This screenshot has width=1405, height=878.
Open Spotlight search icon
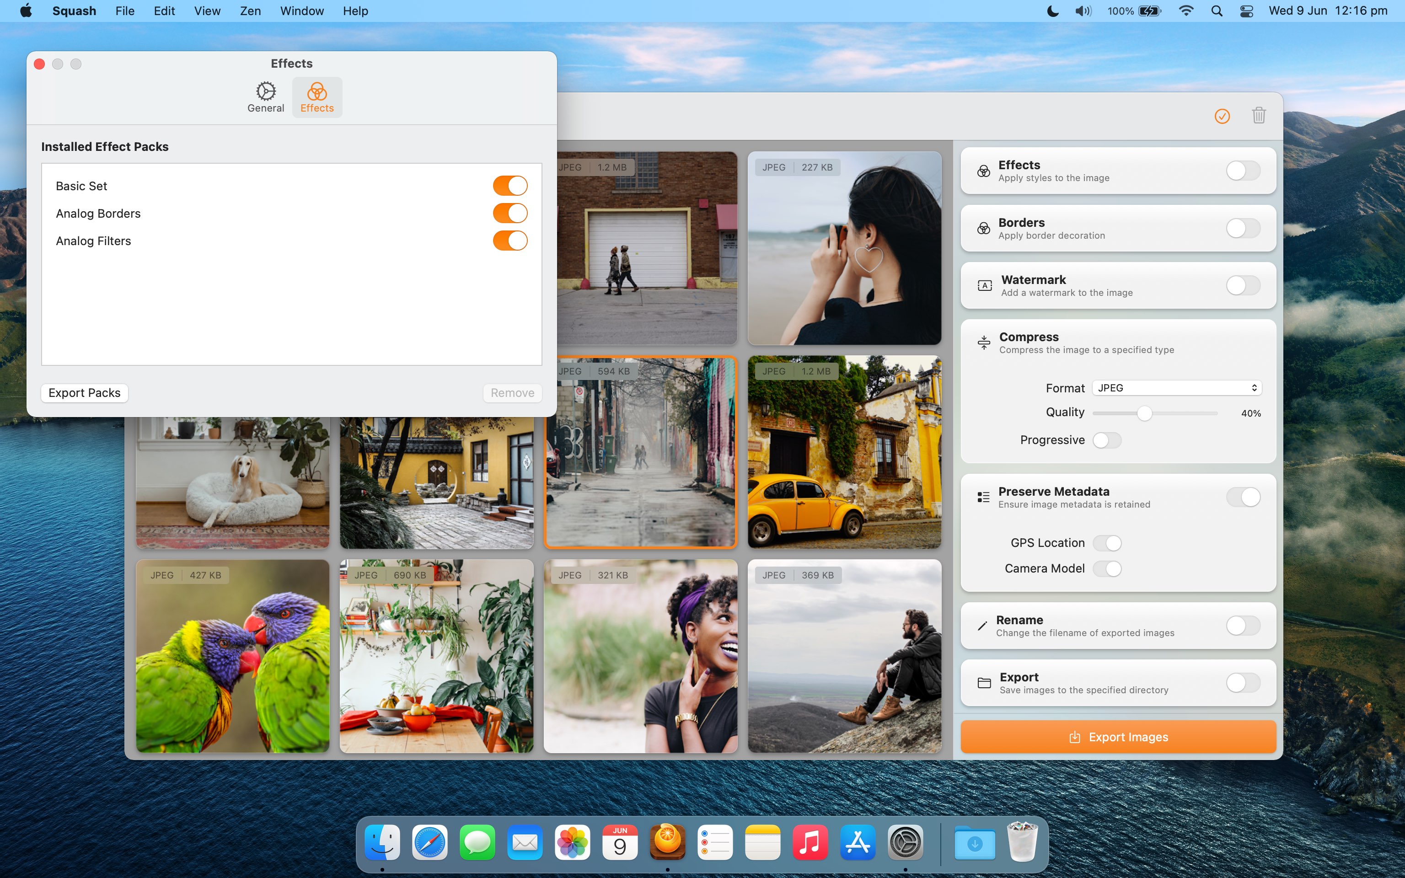1217,11
